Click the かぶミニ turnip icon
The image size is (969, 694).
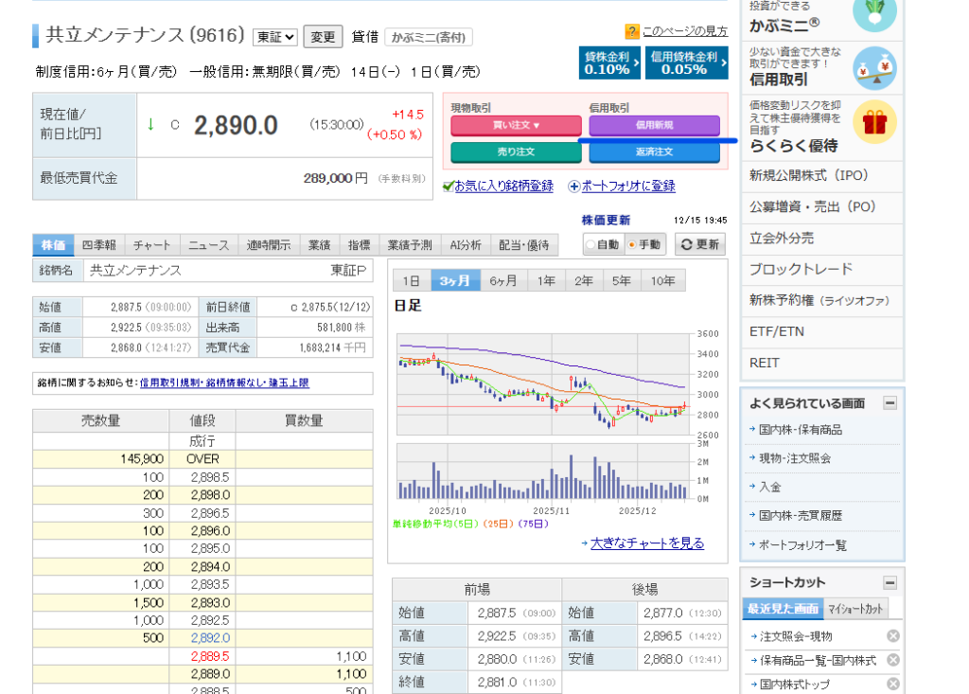873,13
